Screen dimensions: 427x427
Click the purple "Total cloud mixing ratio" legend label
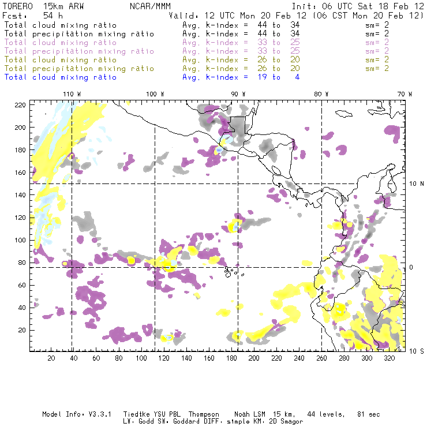tap(61, 43)
